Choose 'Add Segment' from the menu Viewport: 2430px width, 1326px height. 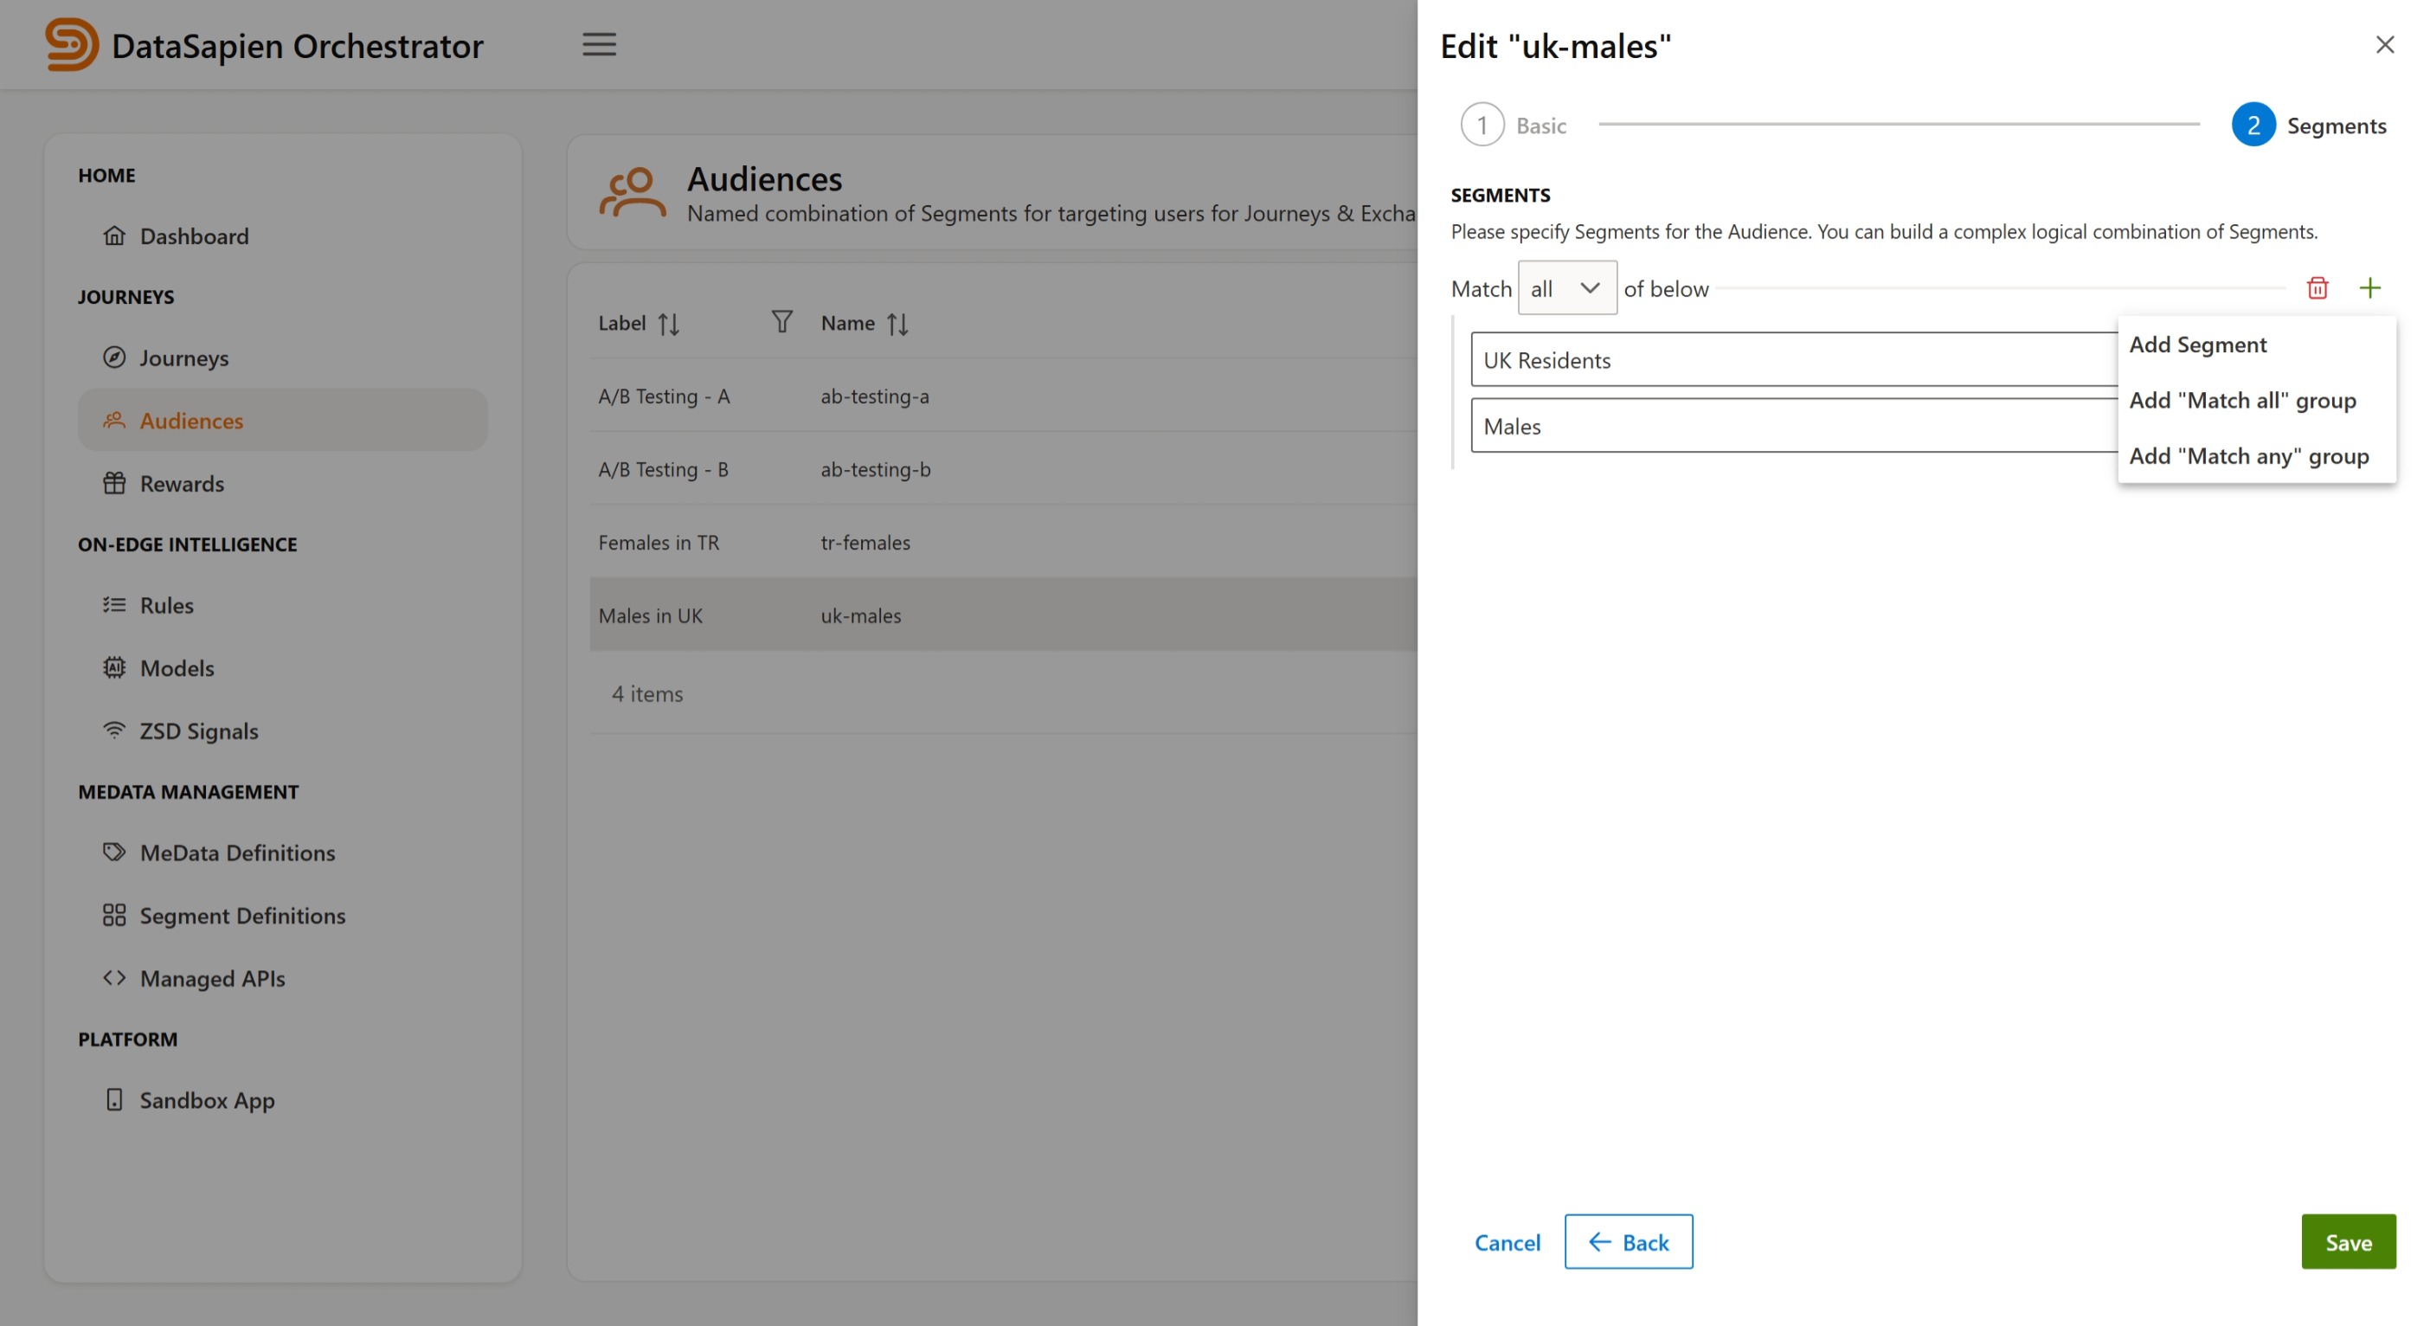point(2198,344)
